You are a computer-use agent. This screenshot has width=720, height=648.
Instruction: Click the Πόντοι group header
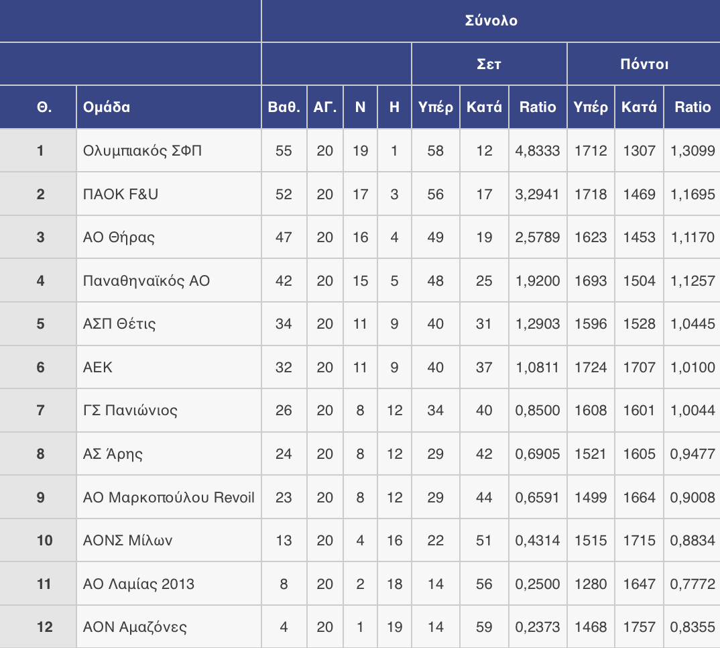644,64
